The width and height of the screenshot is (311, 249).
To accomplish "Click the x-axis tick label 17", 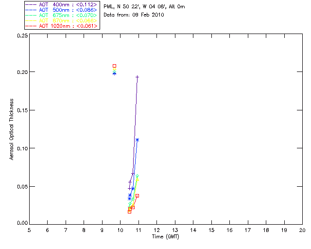I will point(248,230).
